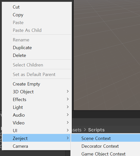Open the Audio submenu chevron
The height and width of the screenshot is (156, 140).
[x=68, y=115]
